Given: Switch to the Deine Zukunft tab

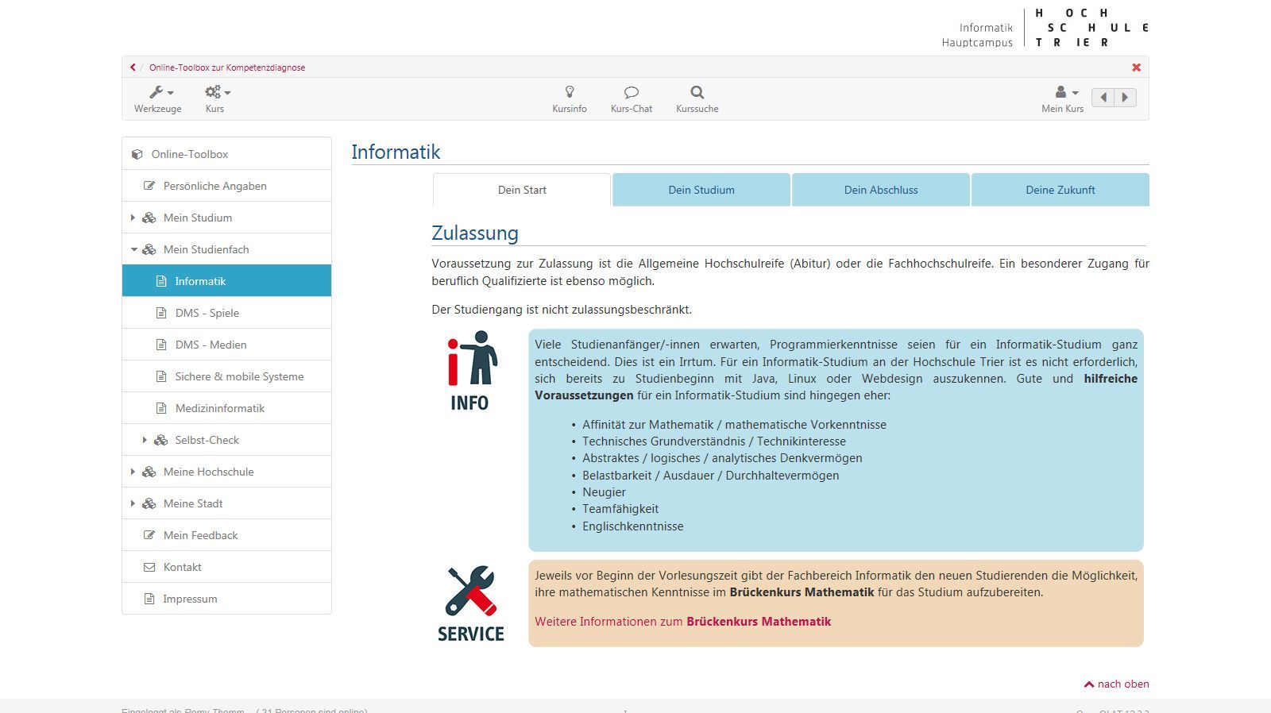Looking at the screenshot, I should pos(1060,190).
